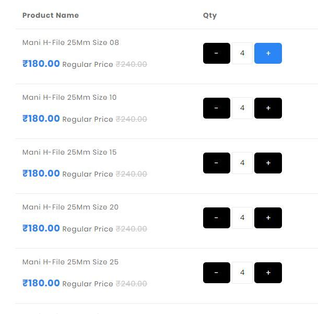The width and height of the screenshot is (318, 314).
Task: Increase quantity for Mani H-File Size 08
Action: (268, 53)
